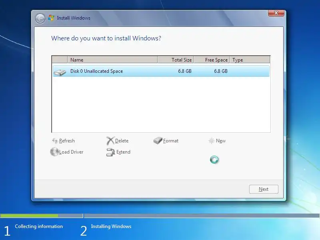The height and width of the screenshot is (240, 320).
Task: Click the Load Driver disc icon
Action: [x=54, y=152]
